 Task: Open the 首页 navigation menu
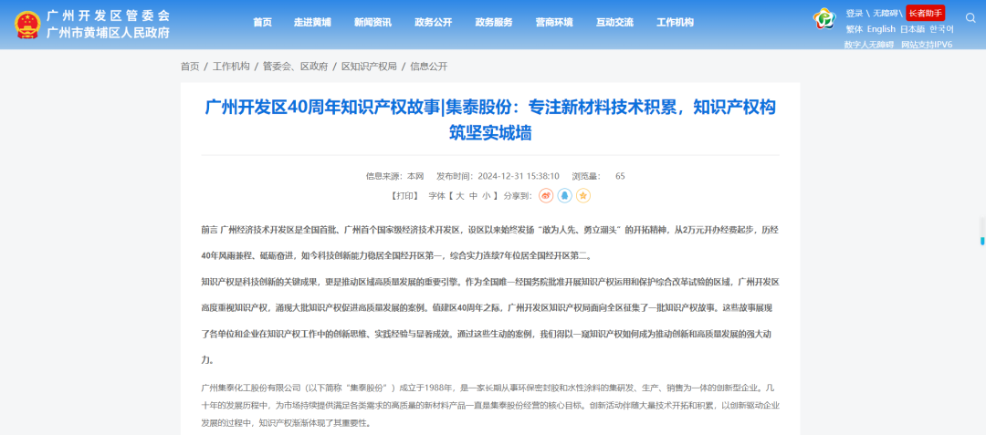pyautogui.click(x=263, y=22)
